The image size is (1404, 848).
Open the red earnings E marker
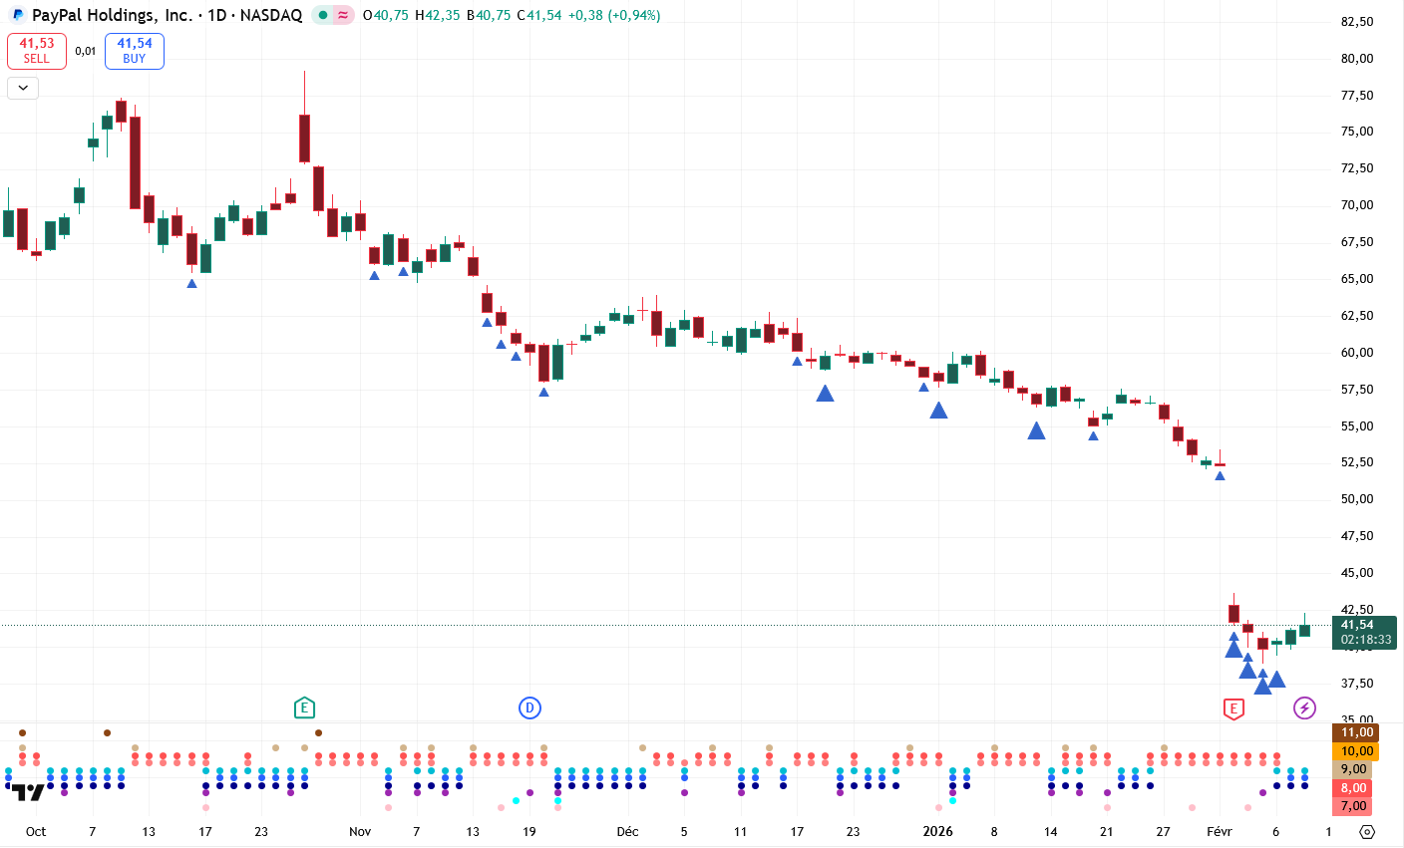1233,709
